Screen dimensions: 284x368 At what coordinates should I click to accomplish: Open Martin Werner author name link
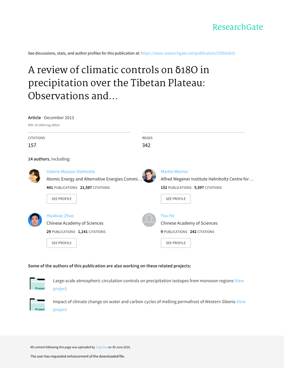(x=174, y=171)
